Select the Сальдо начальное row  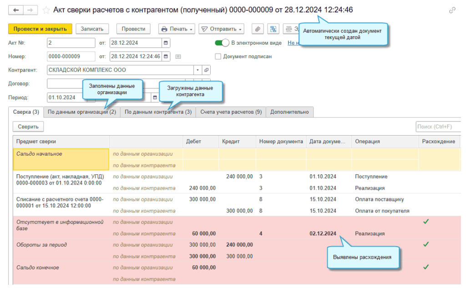[237, 160]
